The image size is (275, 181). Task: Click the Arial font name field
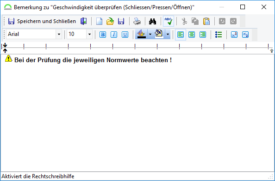tap(31, 34)
